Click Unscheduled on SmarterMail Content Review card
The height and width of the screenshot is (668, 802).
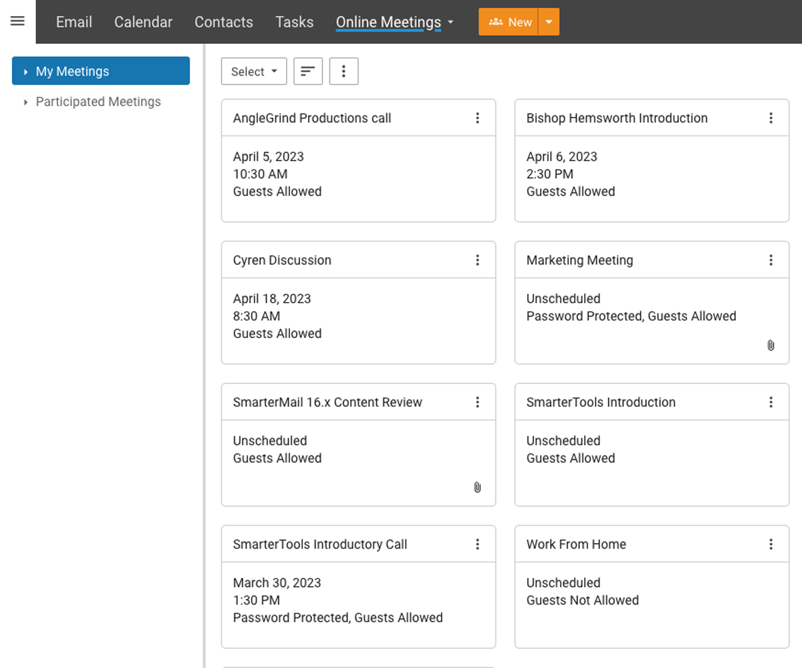click(270, 441)
